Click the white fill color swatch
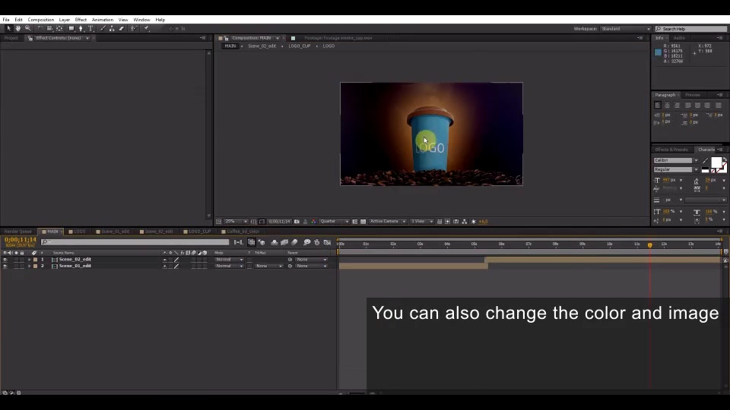This screenshot has width=730, height=410. coord(716,162)
